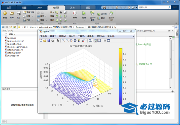Select the Edit Plot arrow tool in Figure 1
Viewport: 180px width, 125px height.
point(58,40)
